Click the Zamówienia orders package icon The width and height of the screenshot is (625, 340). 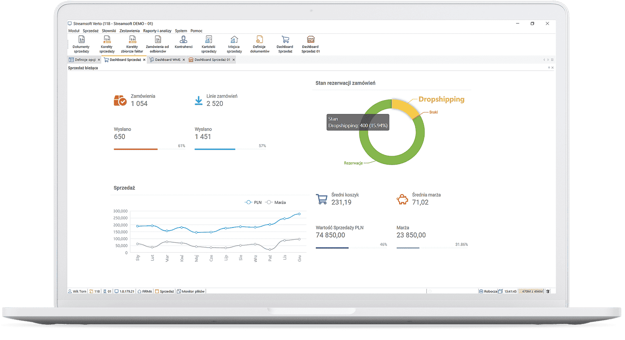tap(120, 100)
